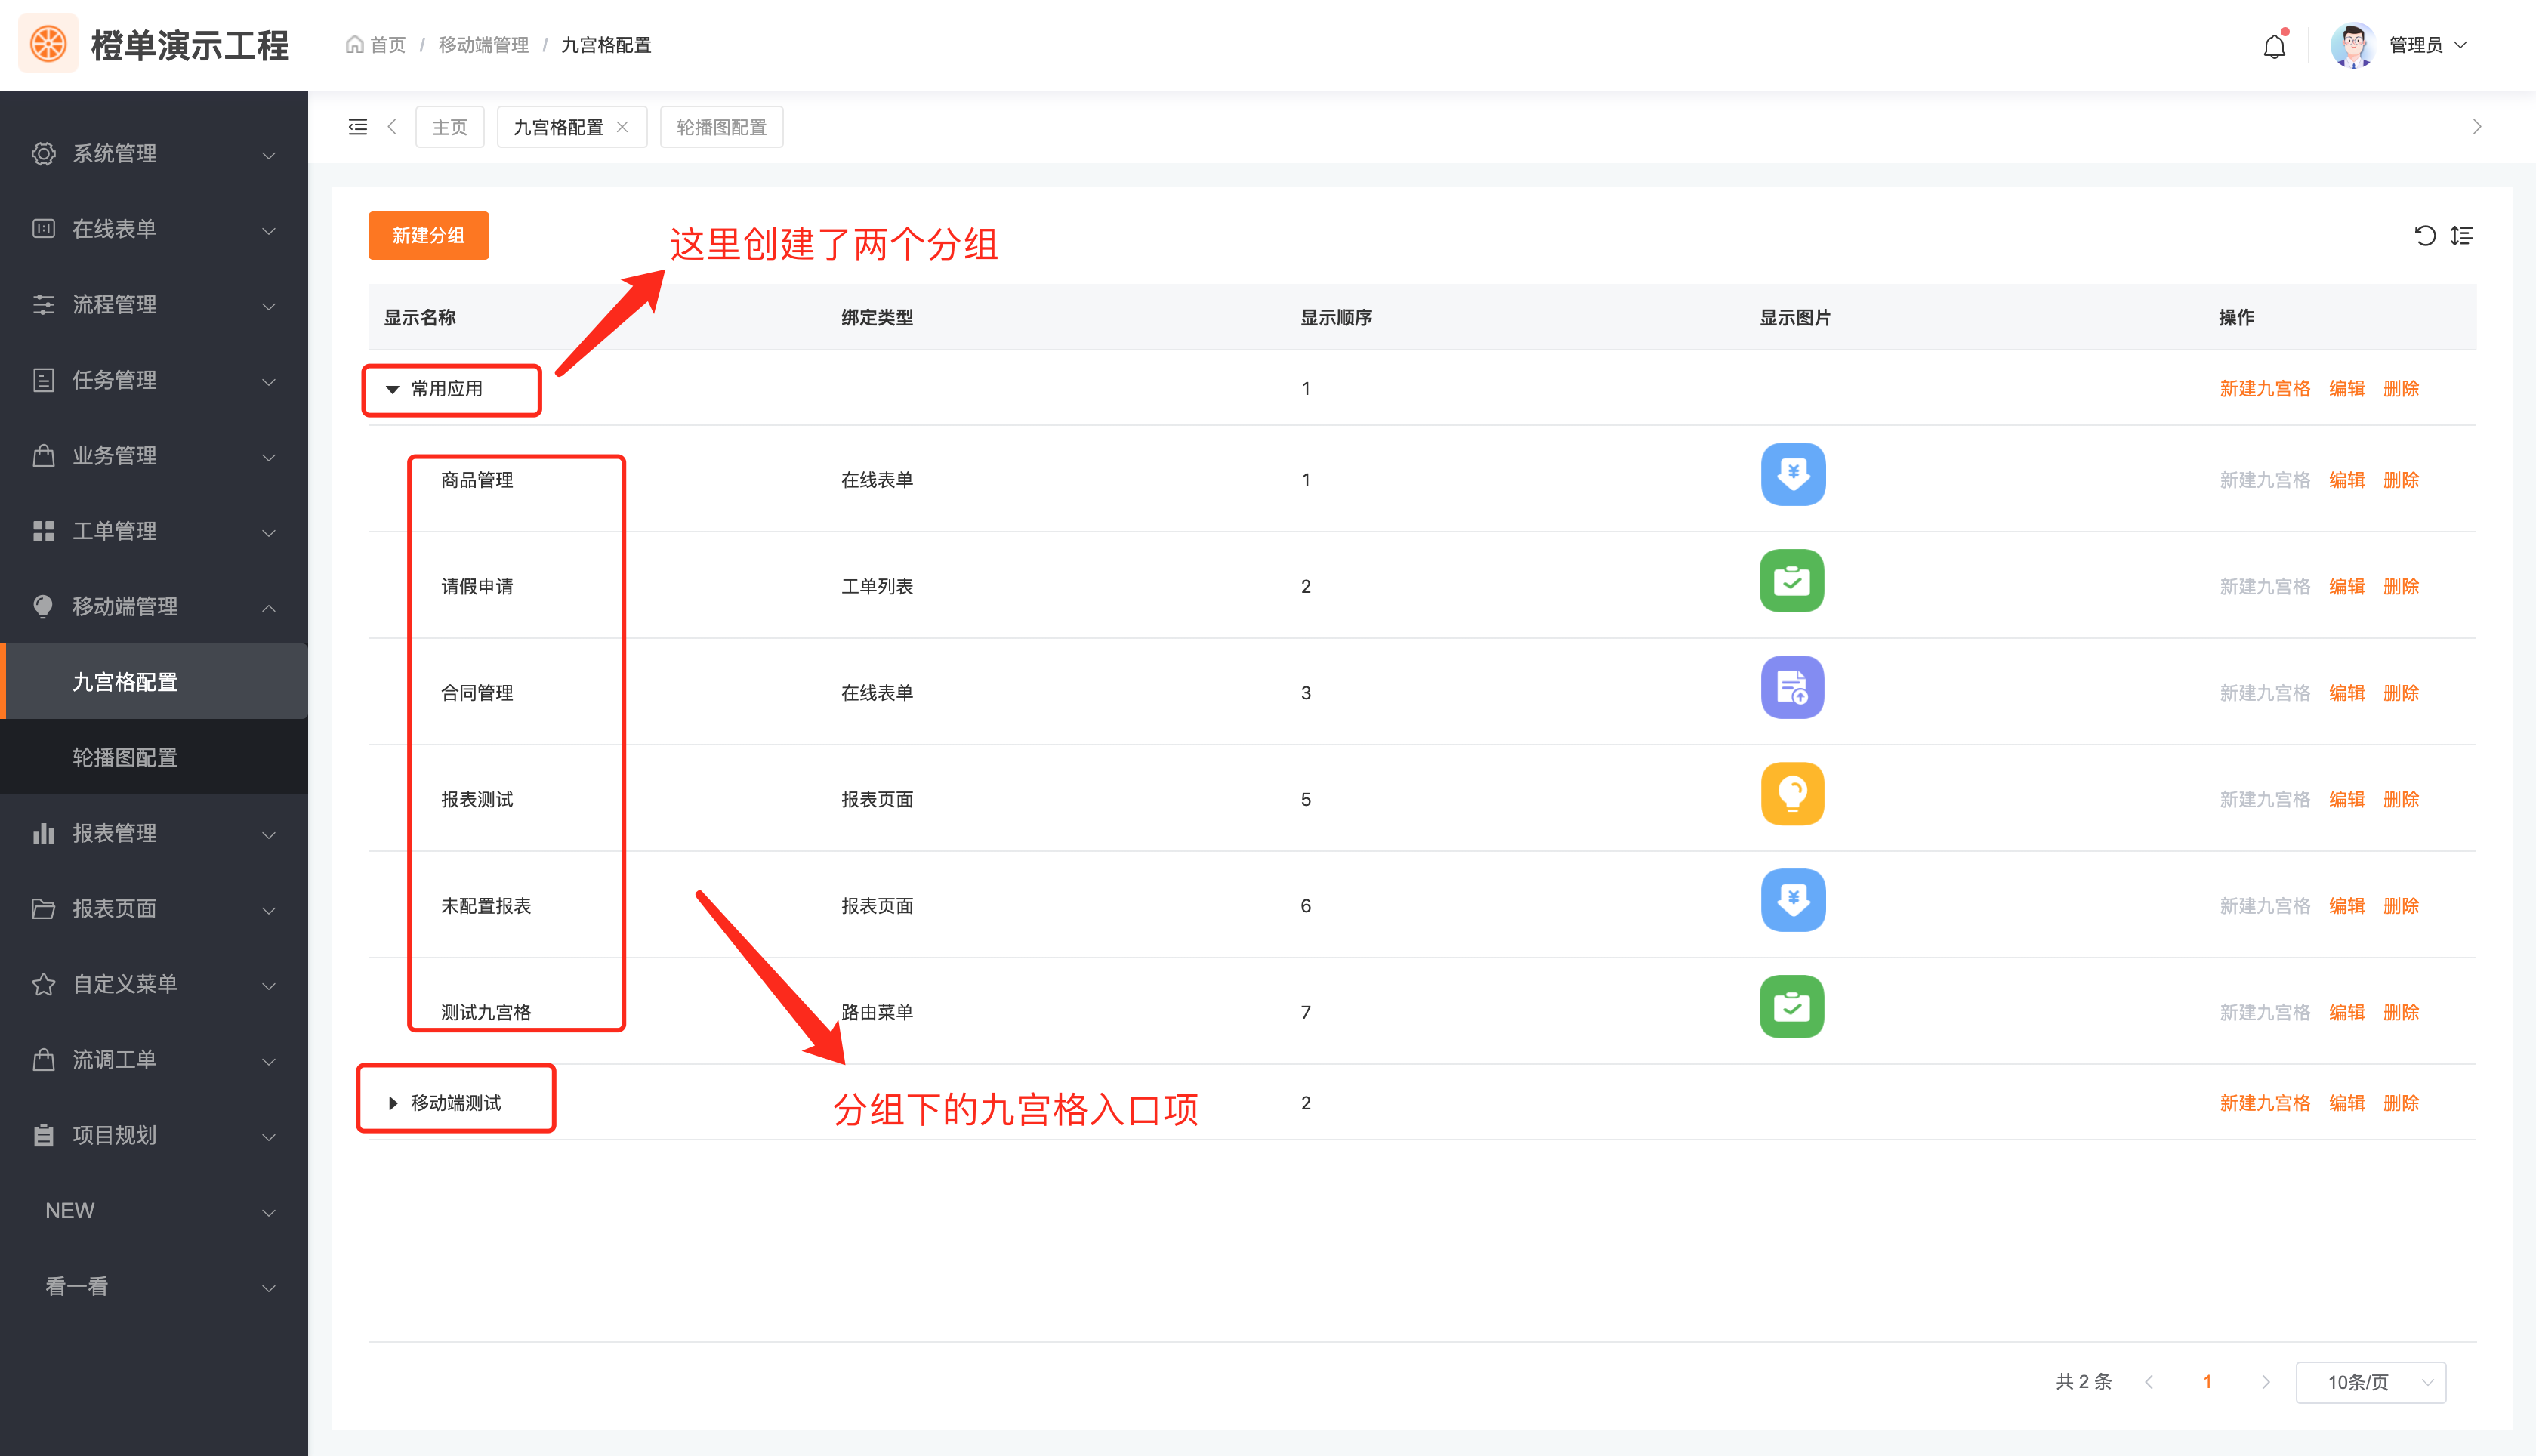Click the 项目规划 clipboard icon

[43, 1135]
